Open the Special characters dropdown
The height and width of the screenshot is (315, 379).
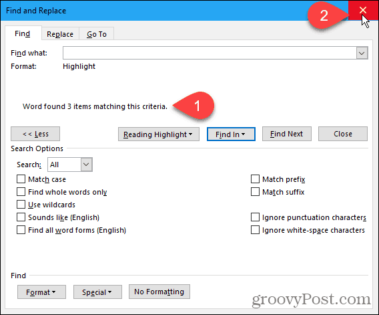click(97, 292)
